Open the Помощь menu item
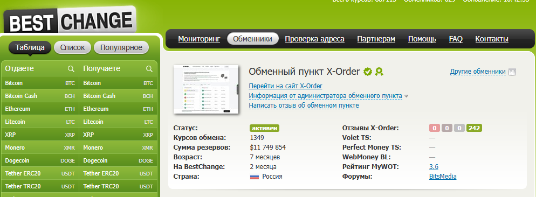536x197 pixels. (x=422, y=39)
